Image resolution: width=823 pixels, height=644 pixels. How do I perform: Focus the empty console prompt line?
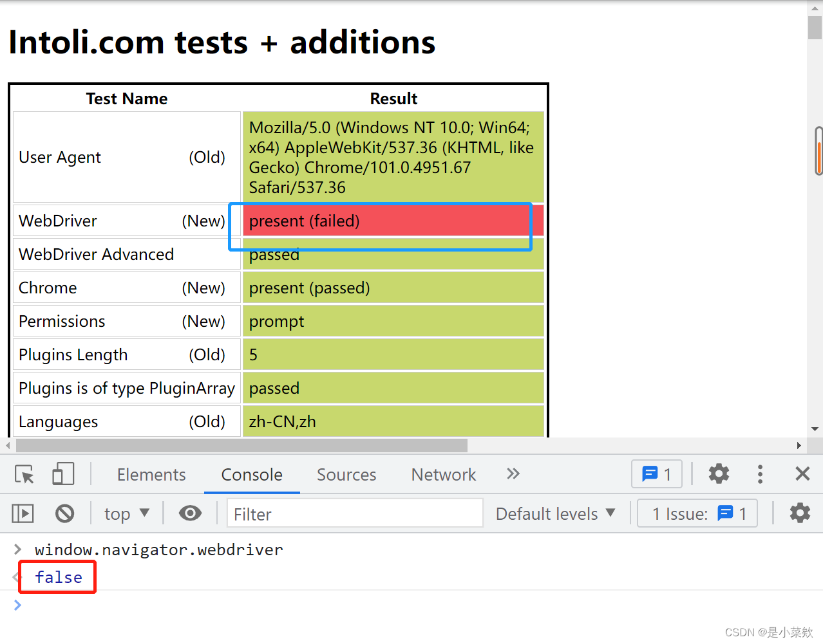[411, 605]
